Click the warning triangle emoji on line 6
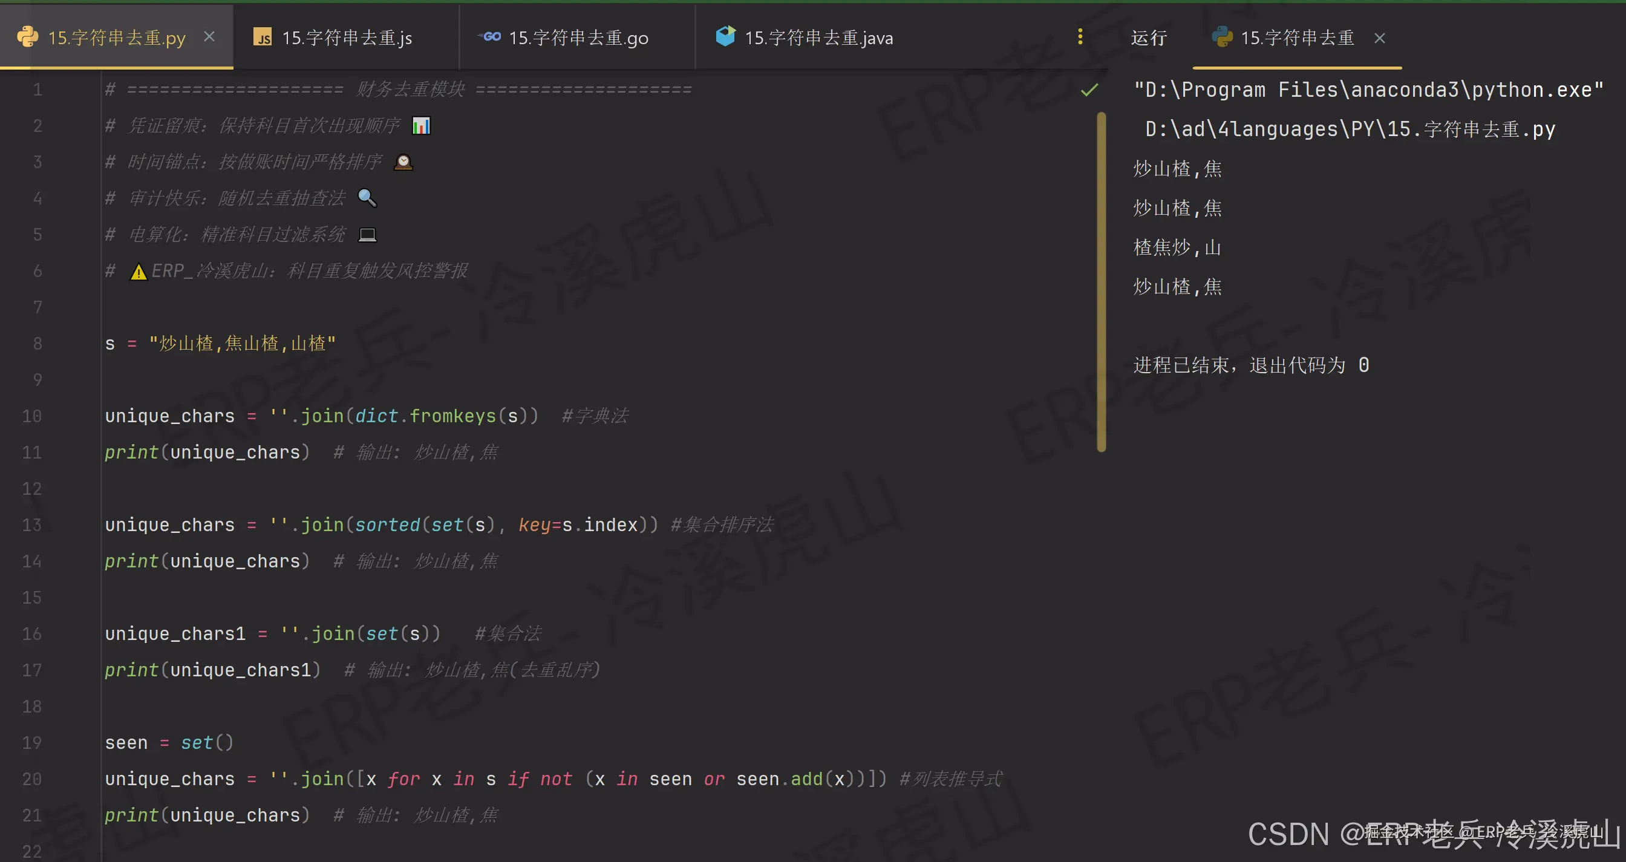Screen dimensions: 1626x862 139,272
